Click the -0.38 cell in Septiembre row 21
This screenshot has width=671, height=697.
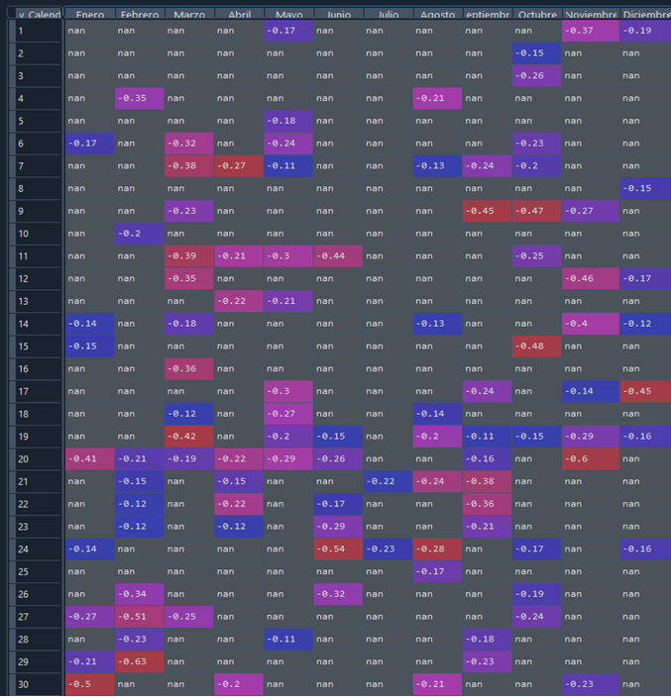pyautogui.click(x=488, y=481)
